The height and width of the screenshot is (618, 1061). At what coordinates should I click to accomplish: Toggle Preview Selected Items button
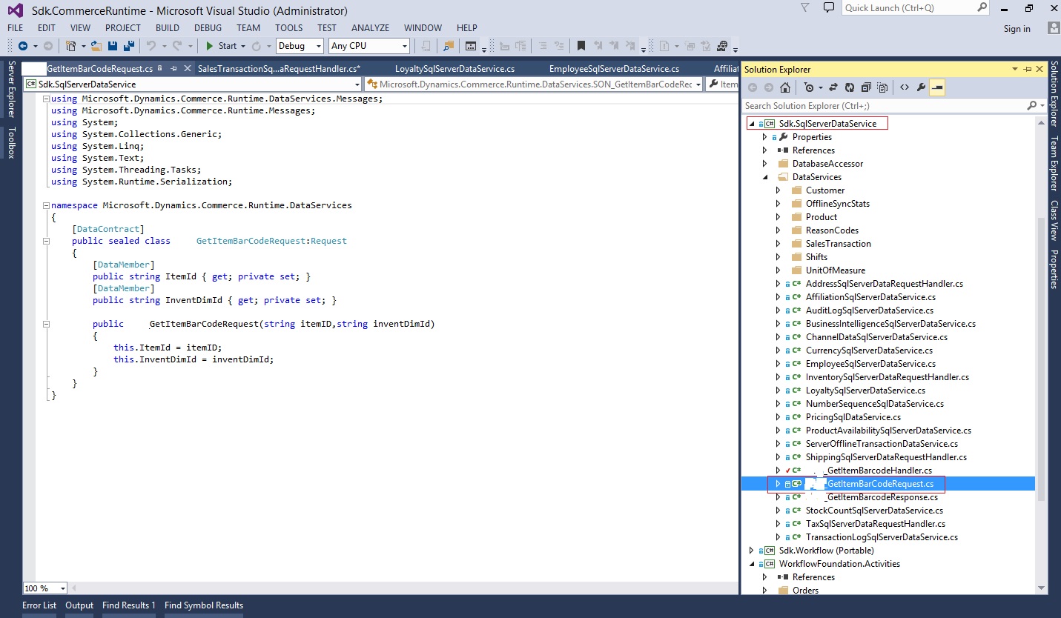coord(938,87)
